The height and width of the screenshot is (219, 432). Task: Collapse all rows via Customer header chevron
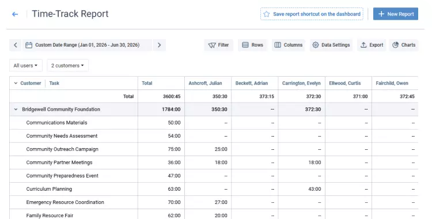click(x=16, y=83)
